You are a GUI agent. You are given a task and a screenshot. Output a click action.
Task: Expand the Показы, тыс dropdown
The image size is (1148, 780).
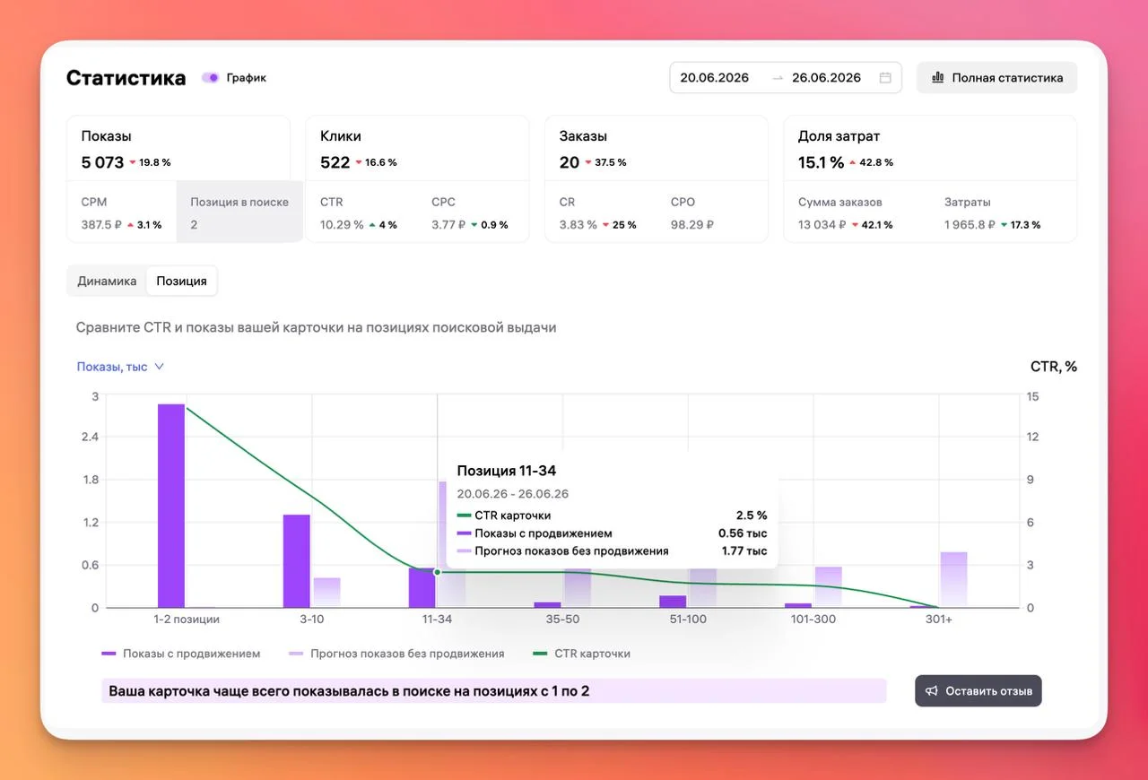(120, 367)
